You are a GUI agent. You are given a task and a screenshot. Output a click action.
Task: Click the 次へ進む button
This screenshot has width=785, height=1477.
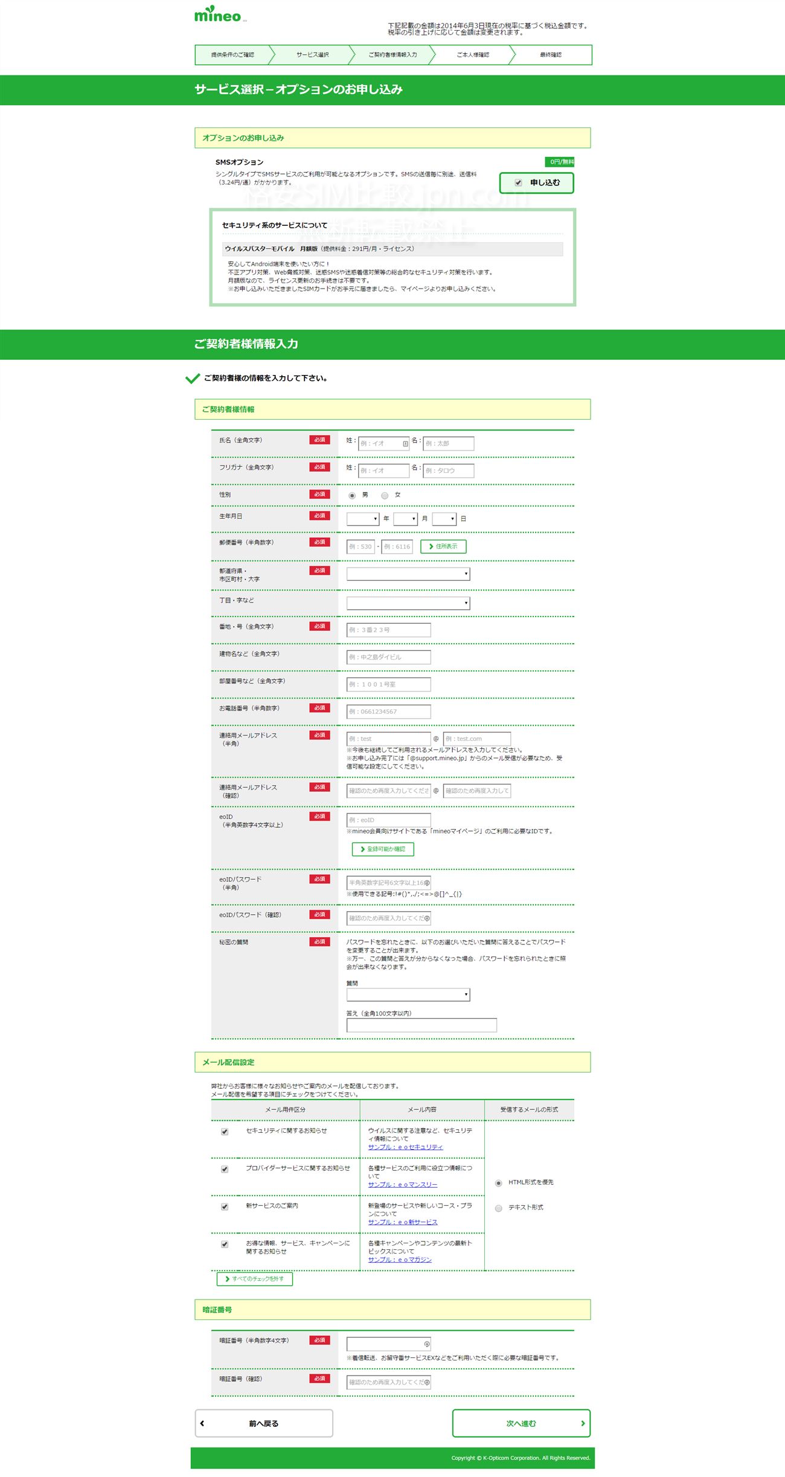tap(521, 1423)
